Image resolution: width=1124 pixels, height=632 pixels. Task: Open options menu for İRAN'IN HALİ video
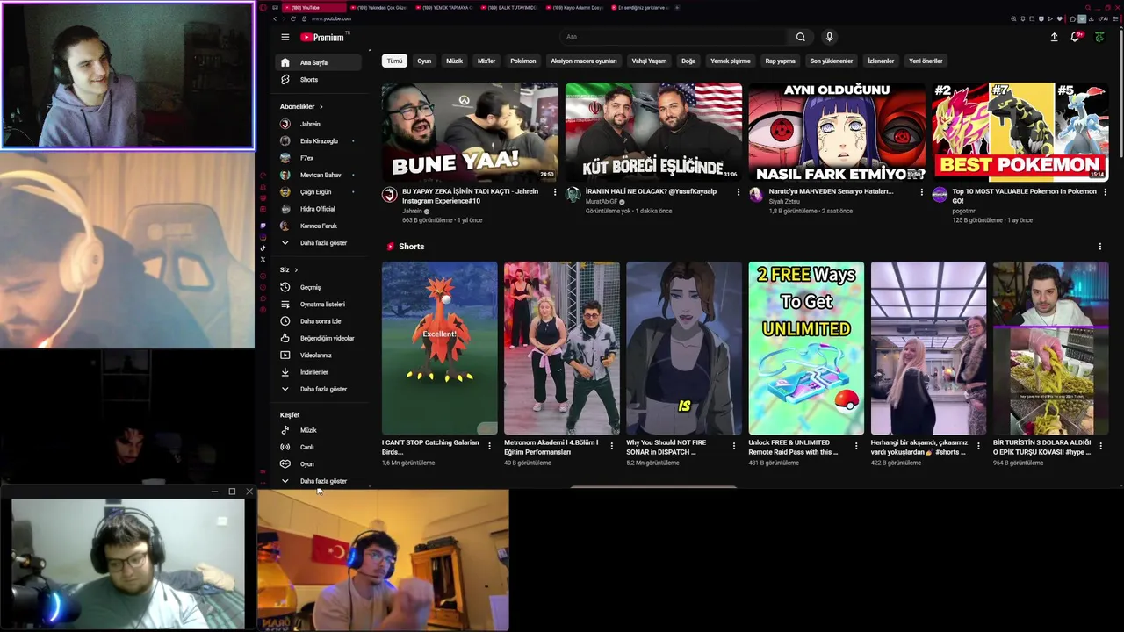738,192
